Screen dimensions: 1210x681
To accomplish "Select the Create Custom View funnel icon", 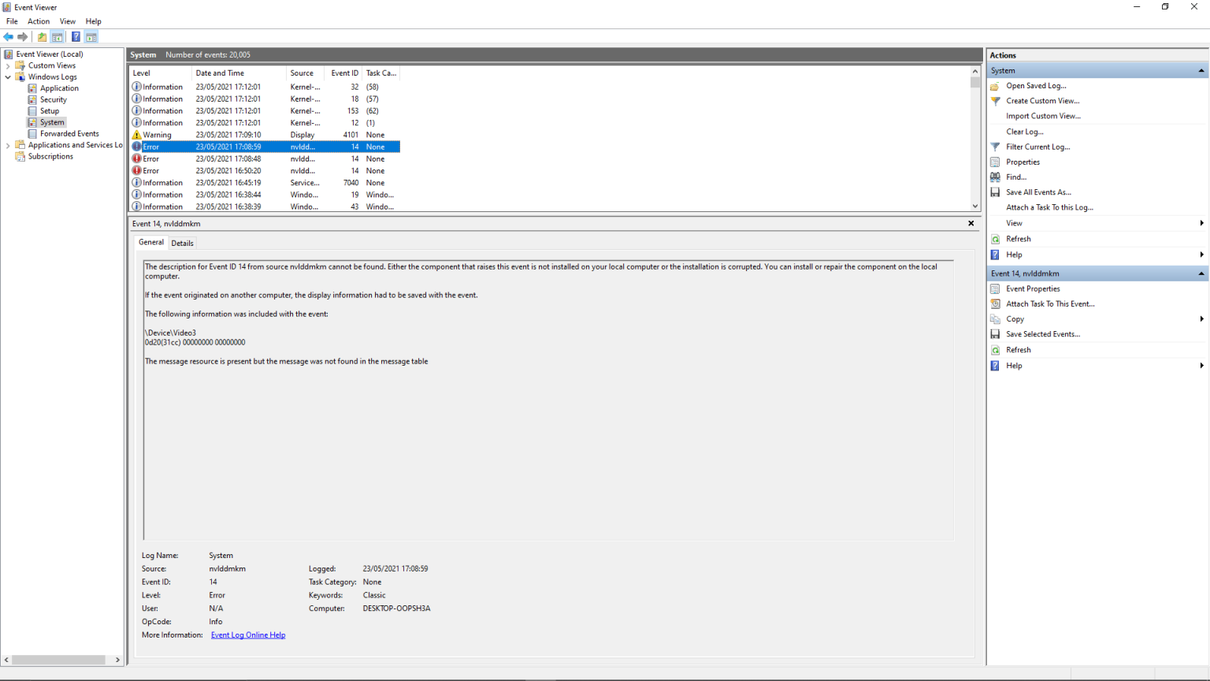I will pos(995,100).
